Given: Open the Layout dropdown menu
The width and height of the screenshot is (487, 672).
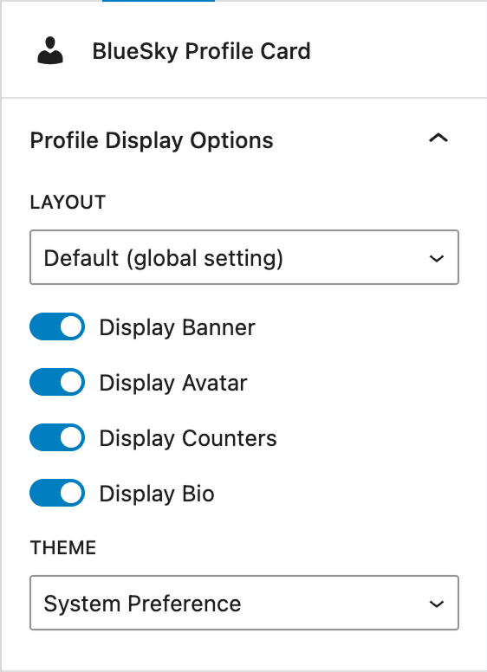Looking at the screenshot, I should click(x=244, y=257).
